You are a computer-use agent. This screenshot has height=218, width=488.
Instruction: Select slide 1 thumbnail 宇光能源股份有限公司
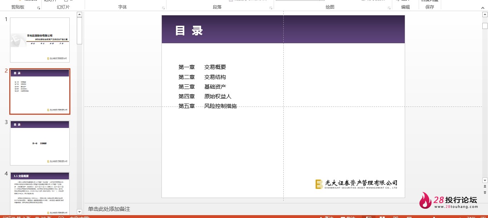pos(40,40)
